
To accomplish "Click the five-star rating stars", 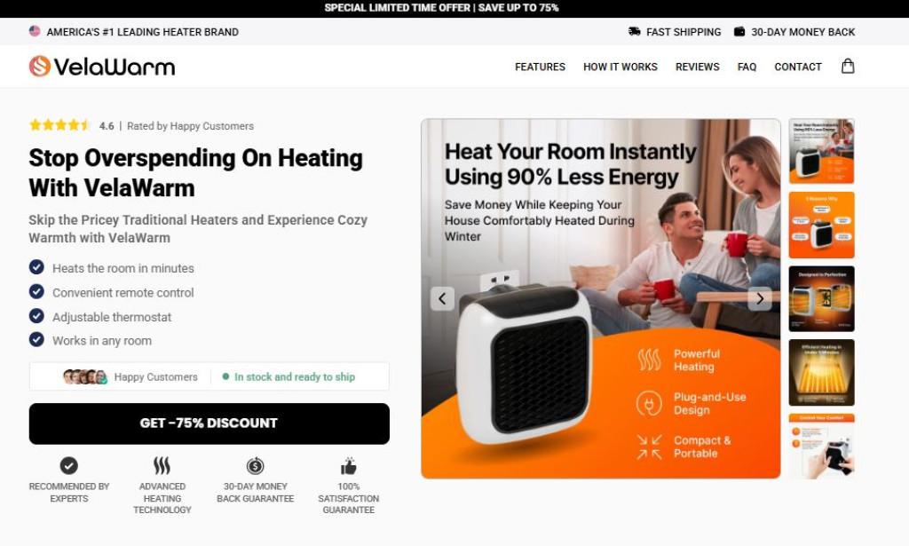I will (x=60, y=125).
